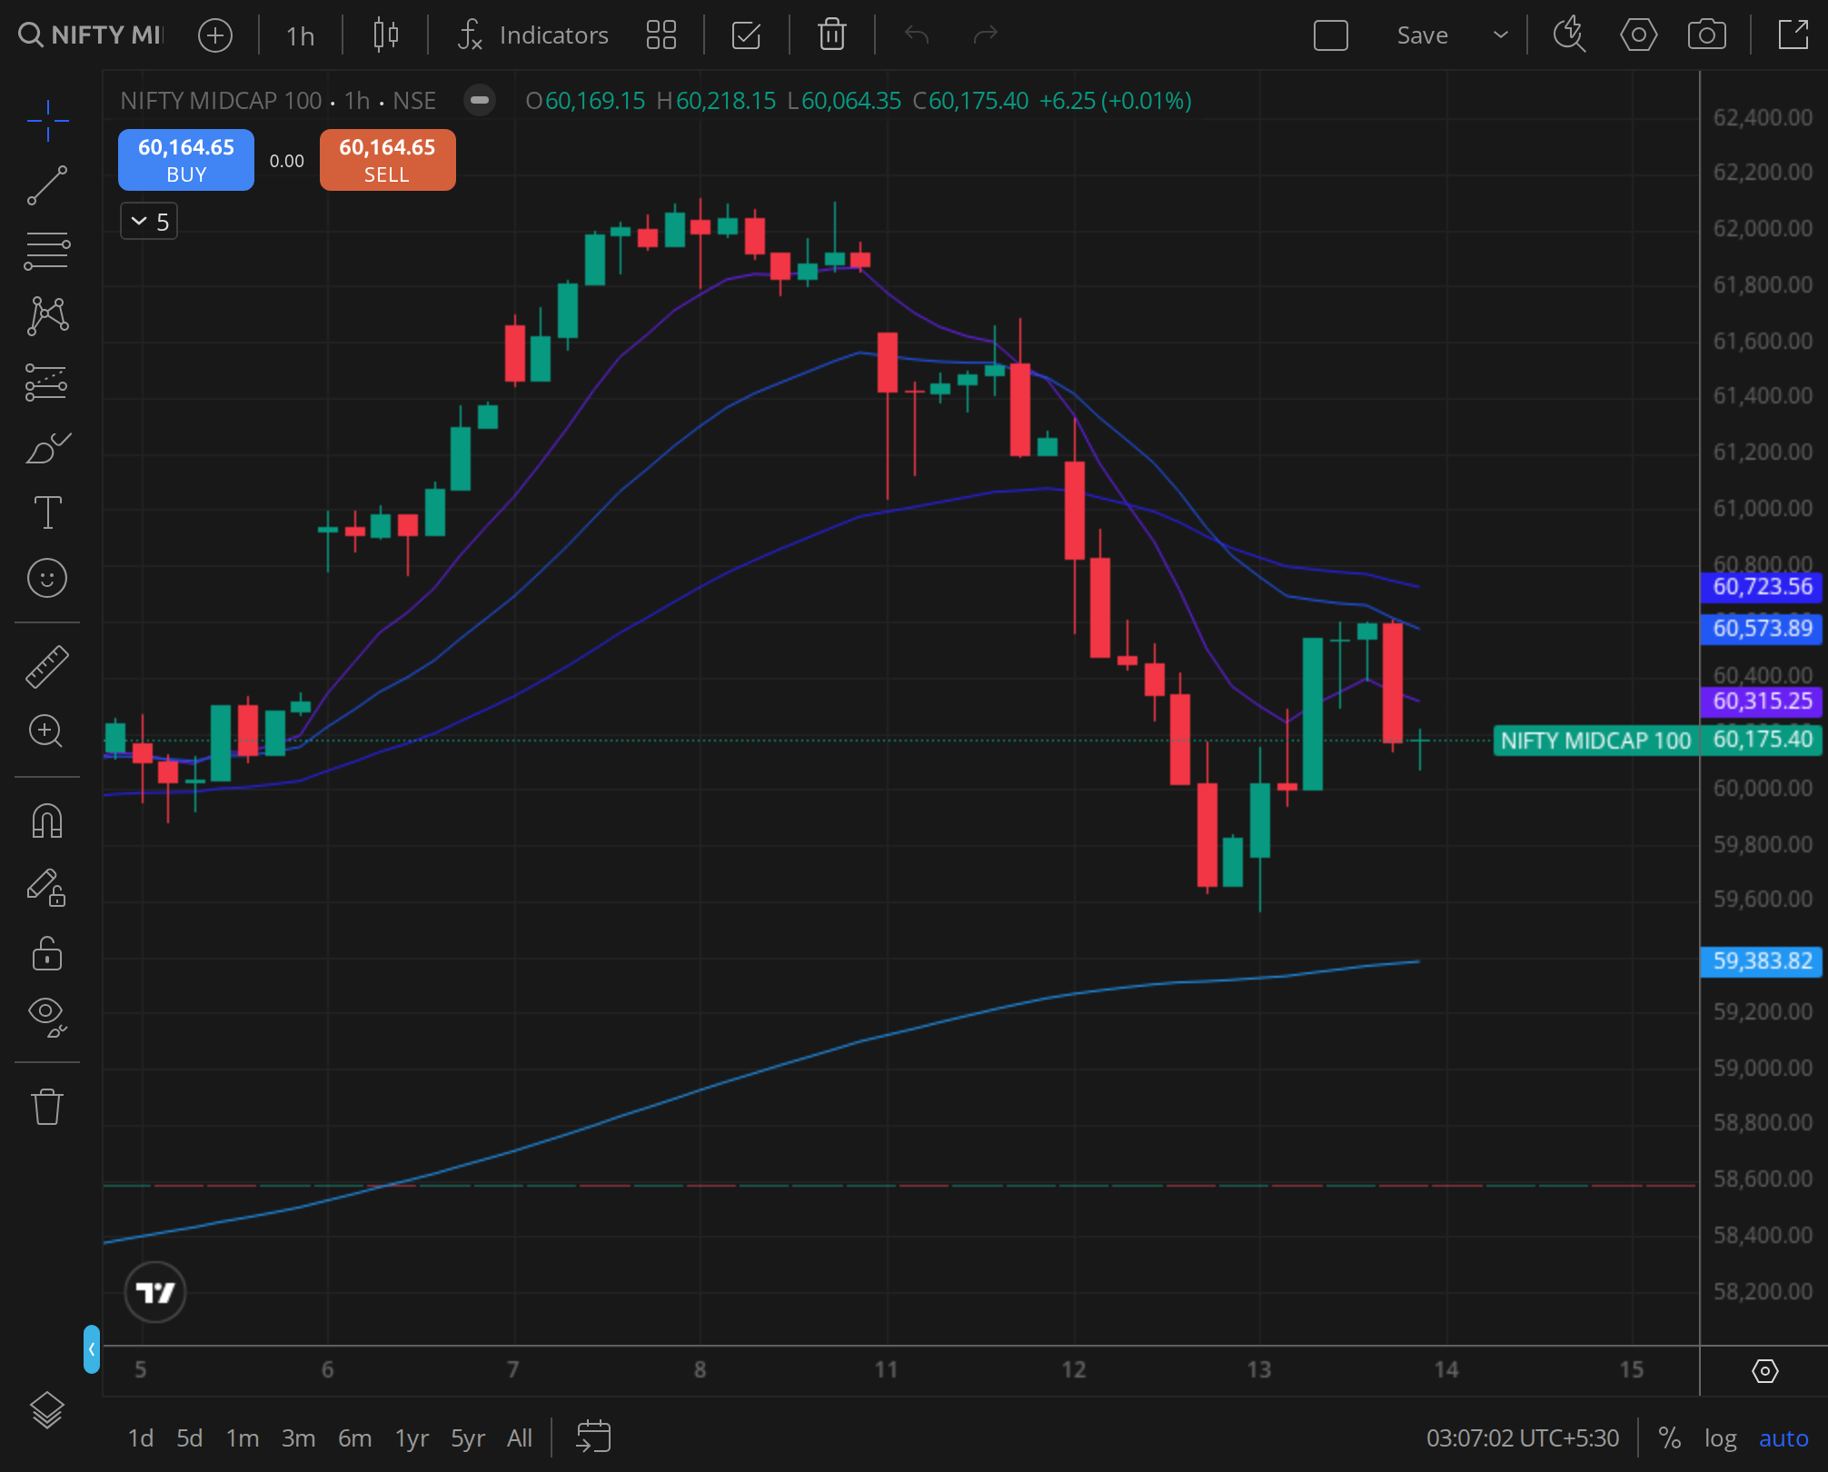Remove drawings with left sidebar trash
1828x1472 pixels.
tap(47, 1106)
